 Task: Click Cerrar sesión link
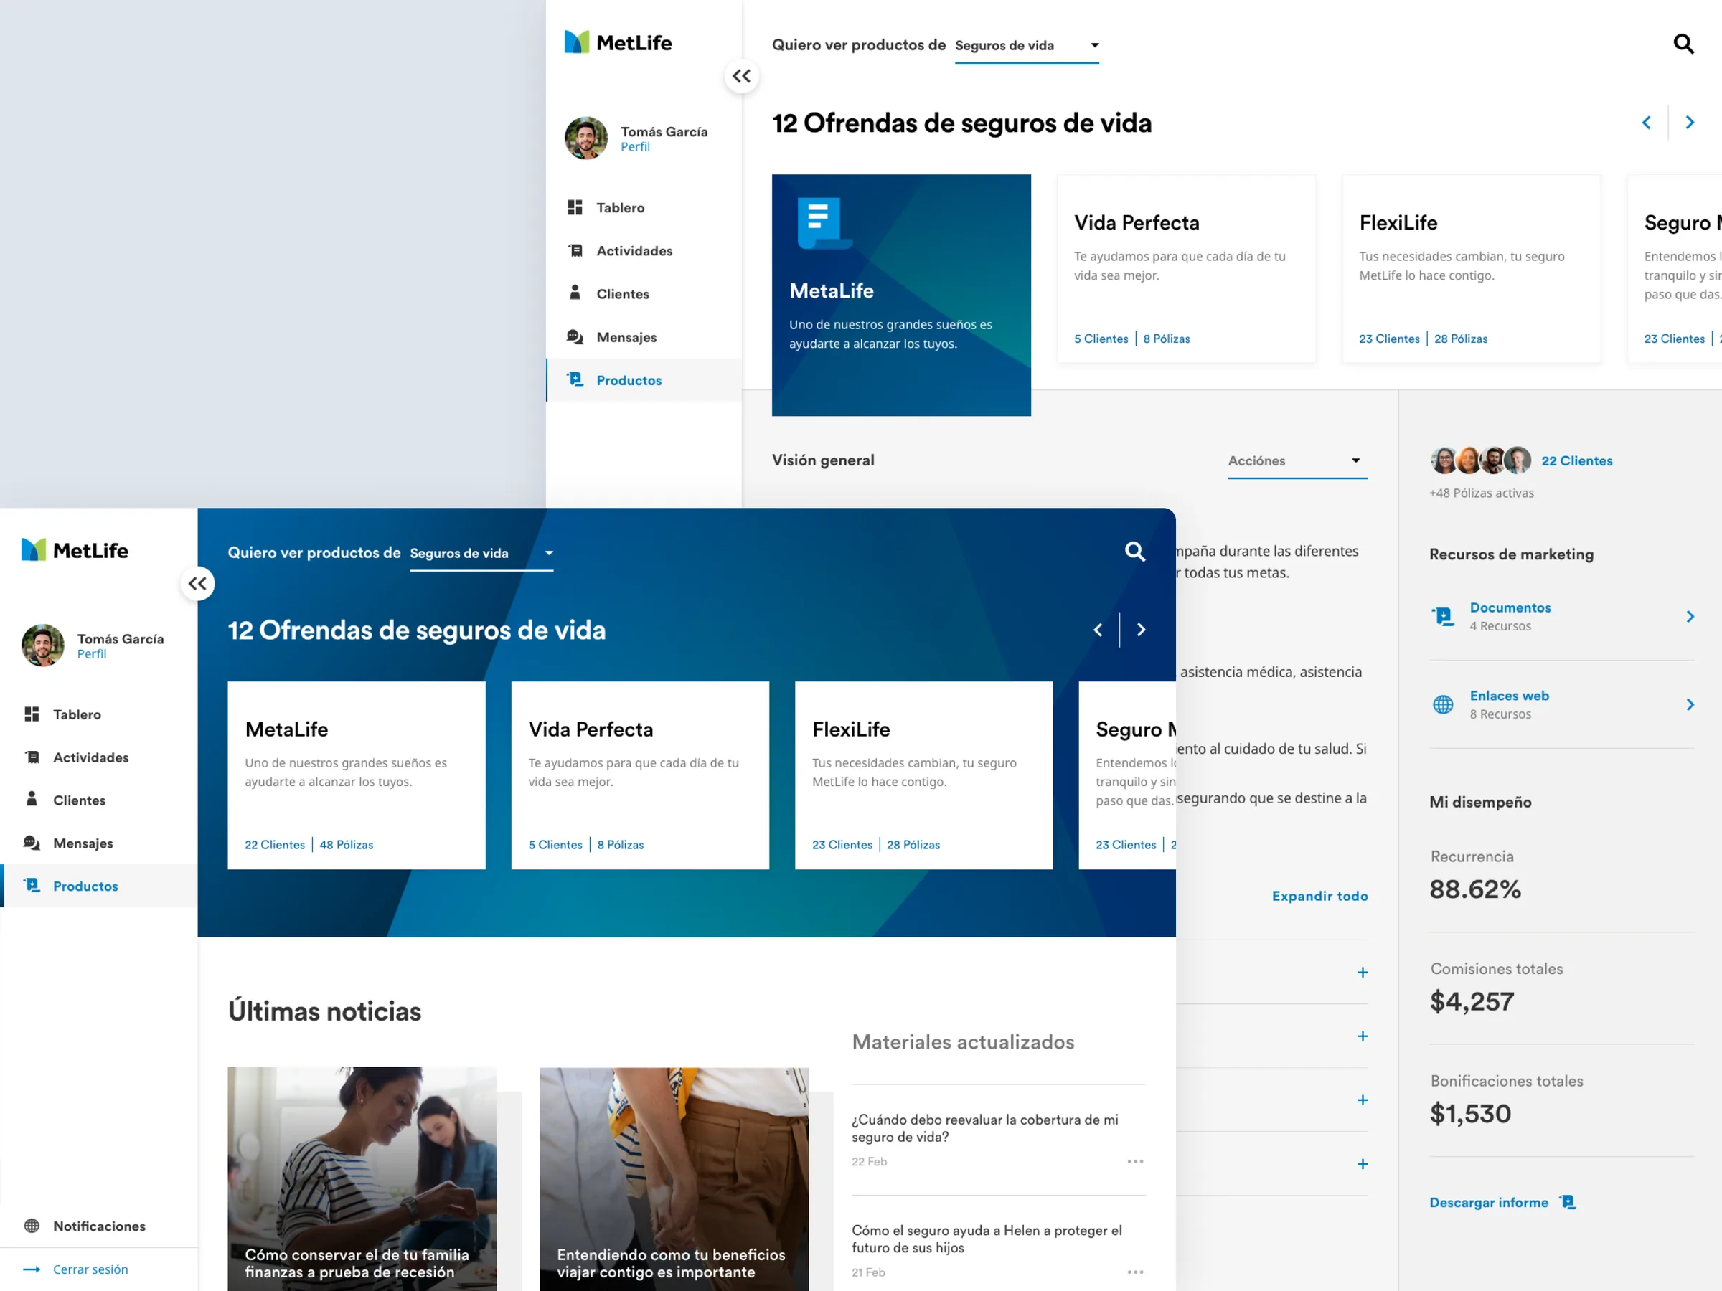pos(90,1269)
